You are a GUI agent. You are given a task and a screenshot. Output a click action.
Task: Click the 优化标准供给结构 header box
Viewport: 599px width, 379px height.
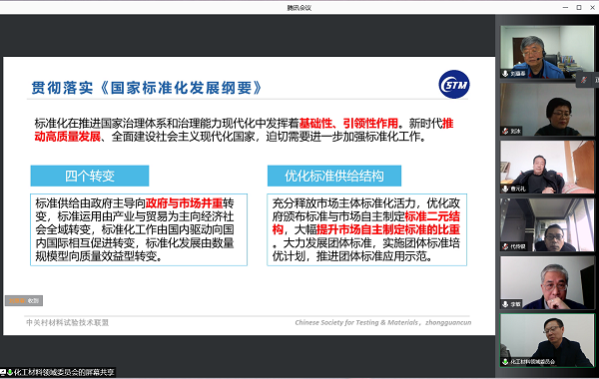[334, 176]
